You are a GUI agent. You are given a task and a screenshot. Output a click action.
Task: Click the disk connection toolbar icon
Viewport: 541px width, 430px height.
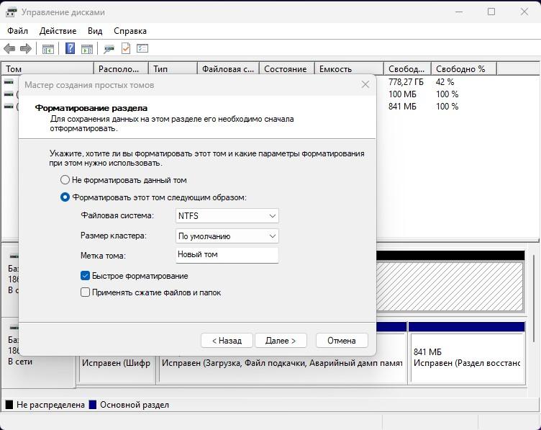109,49
